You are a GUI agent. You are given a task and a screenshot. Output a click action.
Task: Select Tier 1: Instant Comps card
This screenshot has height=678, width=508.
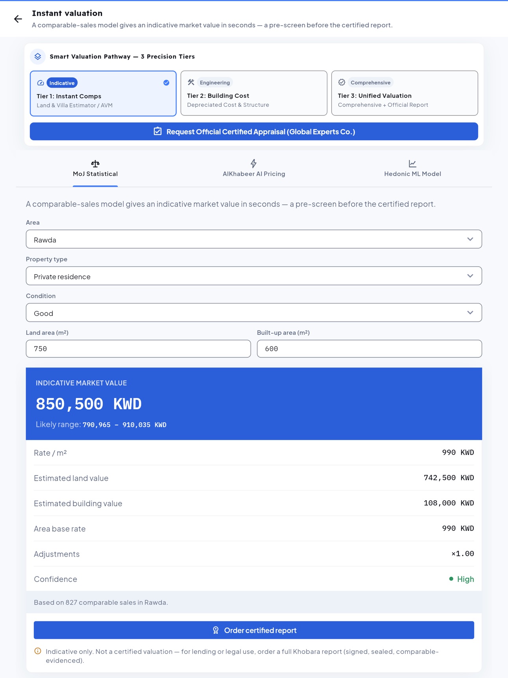(103, 93)
